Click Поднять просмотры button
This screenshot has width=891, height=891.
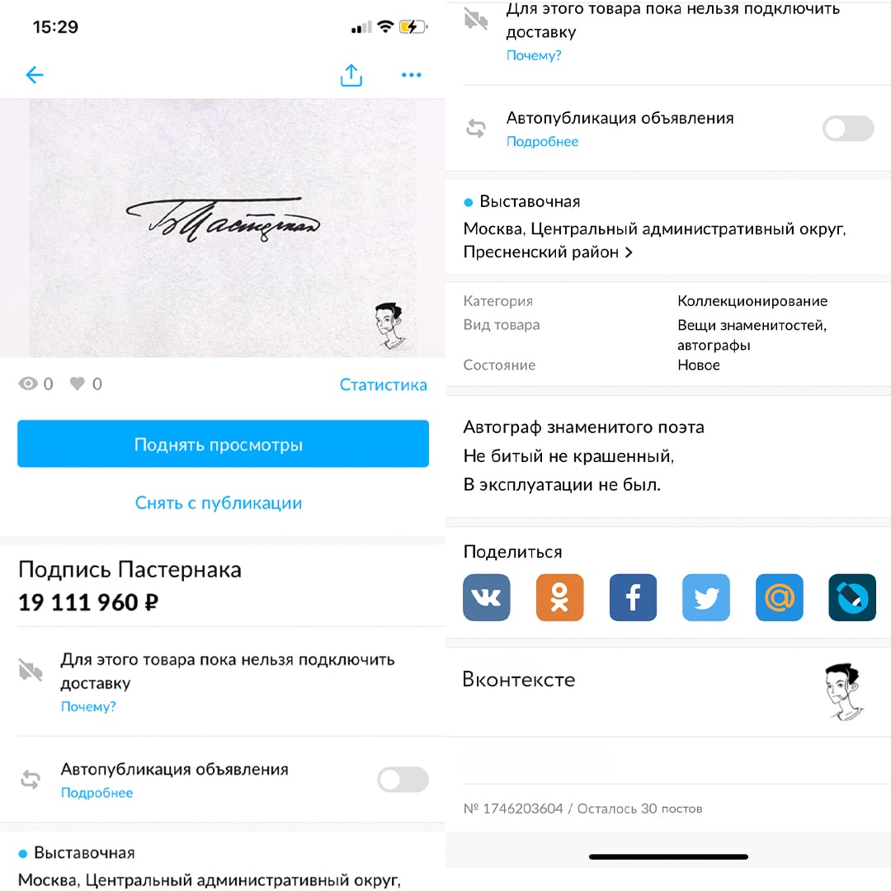pos(223,444)
